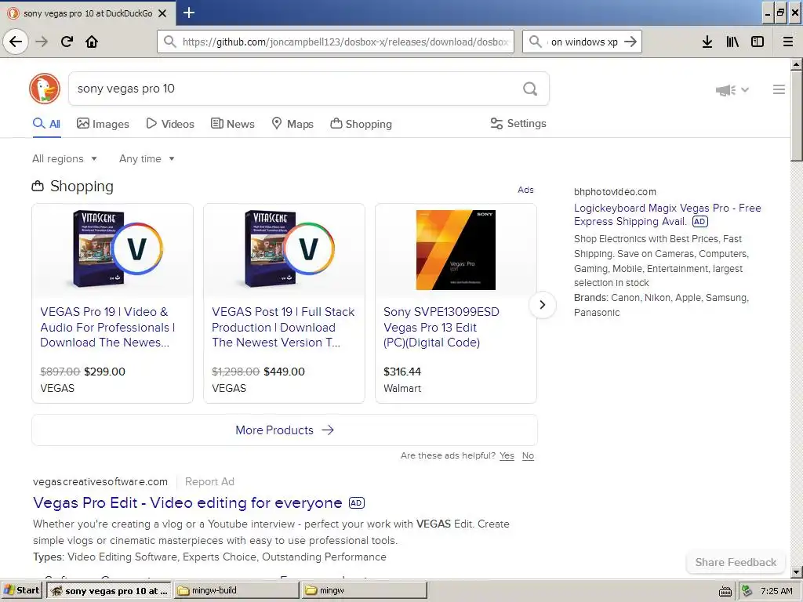The width and height of the screenshot is (803, 602).
Task: Click the keyboard icon in system tray
Action: pyautogui.click(x=725, y=591)
